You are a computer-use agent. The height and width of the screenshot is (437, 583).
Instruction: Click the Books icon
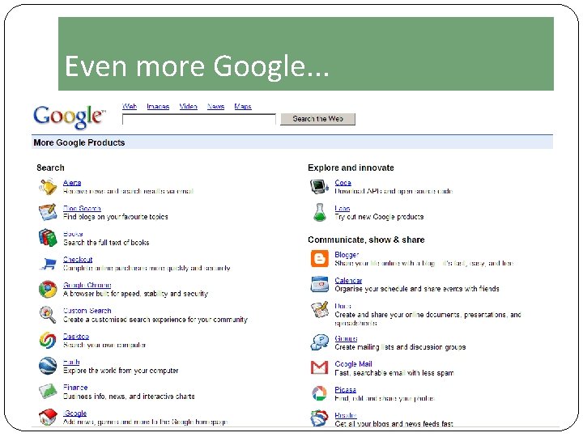[48, 238]
